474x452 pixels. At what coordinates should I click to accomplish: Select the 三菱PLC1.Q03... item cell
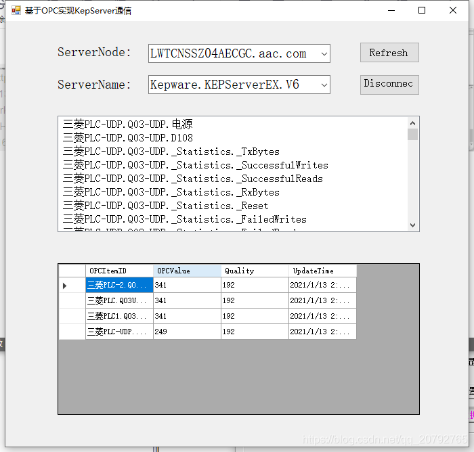pyautogui.click(x=119, y=316)
